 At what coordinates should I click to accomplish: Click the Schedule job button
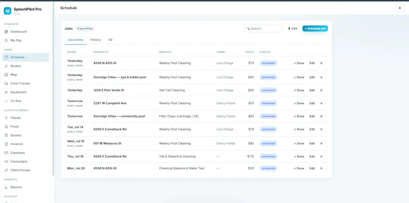(x=315, y=29)
